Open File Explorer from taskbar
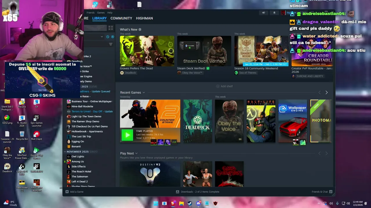Viewport: 371px width, 208px height. 181,203
